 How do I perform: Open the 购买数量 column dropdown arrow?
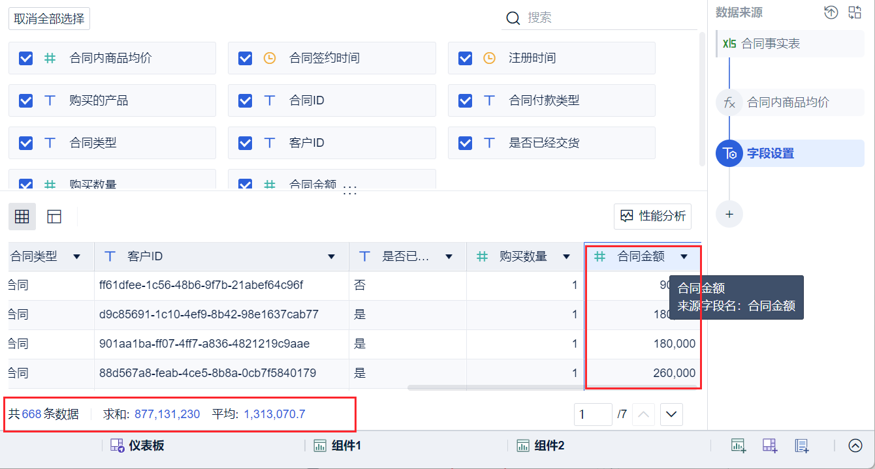coord(566,257)
